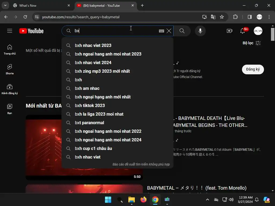Open the Bộ lọc filter options
The height and width of the screenshot is (206, 275).
(x=252, y=43)
